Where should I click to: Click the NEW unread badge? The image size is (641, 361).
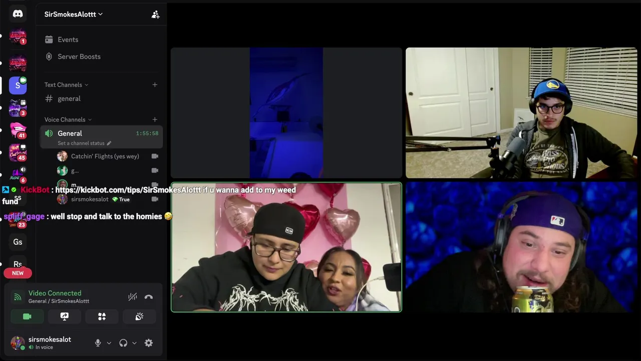[x=18, y=273]
